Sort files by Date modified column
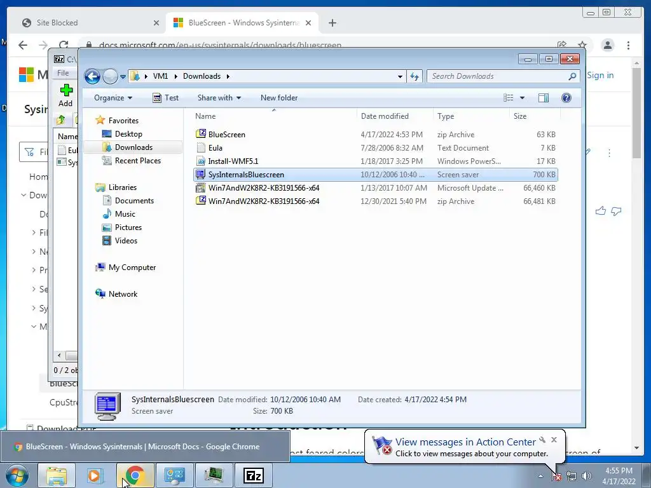 [x=394, y=116]
